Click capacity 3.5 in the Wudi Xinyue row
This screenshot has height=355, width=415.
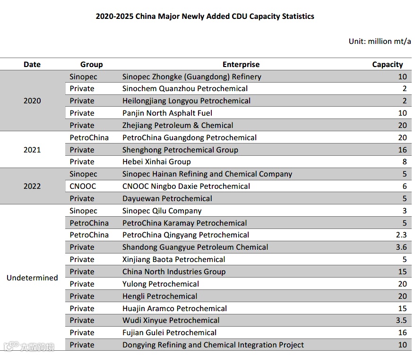[401, 321]
